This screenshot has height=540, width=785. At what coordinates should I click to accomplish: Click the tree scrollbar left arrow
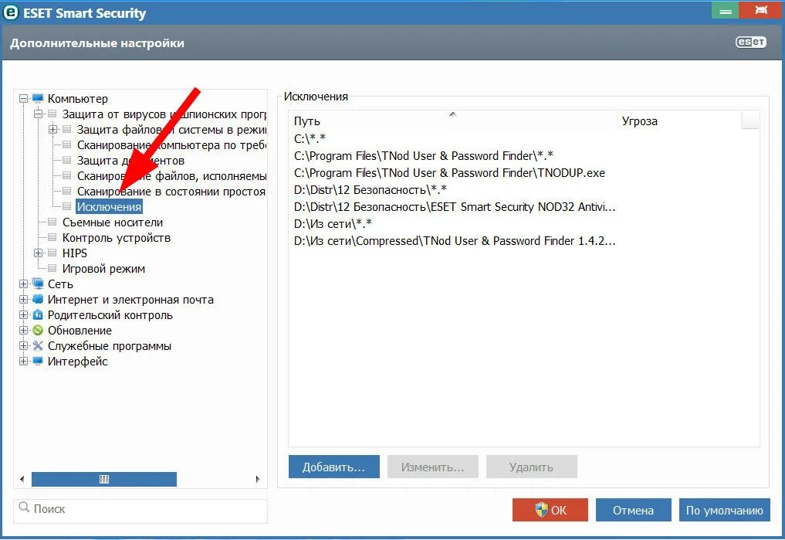coord(22,479)
